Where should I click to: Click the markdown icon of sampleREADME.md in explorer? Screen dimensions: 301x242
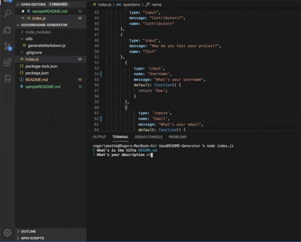(x=21, y=87)
